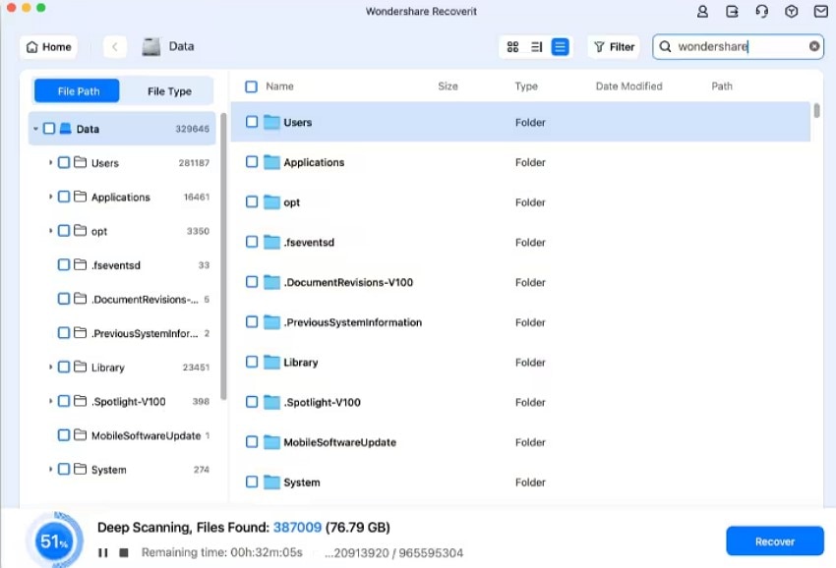Click the file list vertical scrollbar
The image size is (836, 568).
(816, 111)
